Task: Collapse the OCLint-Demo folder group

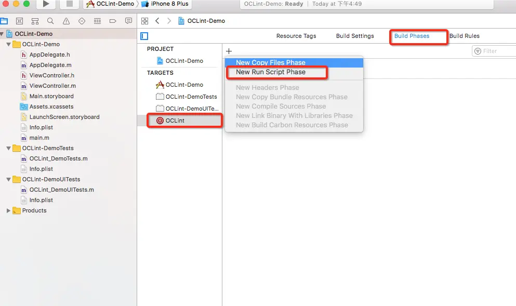Action: pyautogui.click(x=8, y=45)
